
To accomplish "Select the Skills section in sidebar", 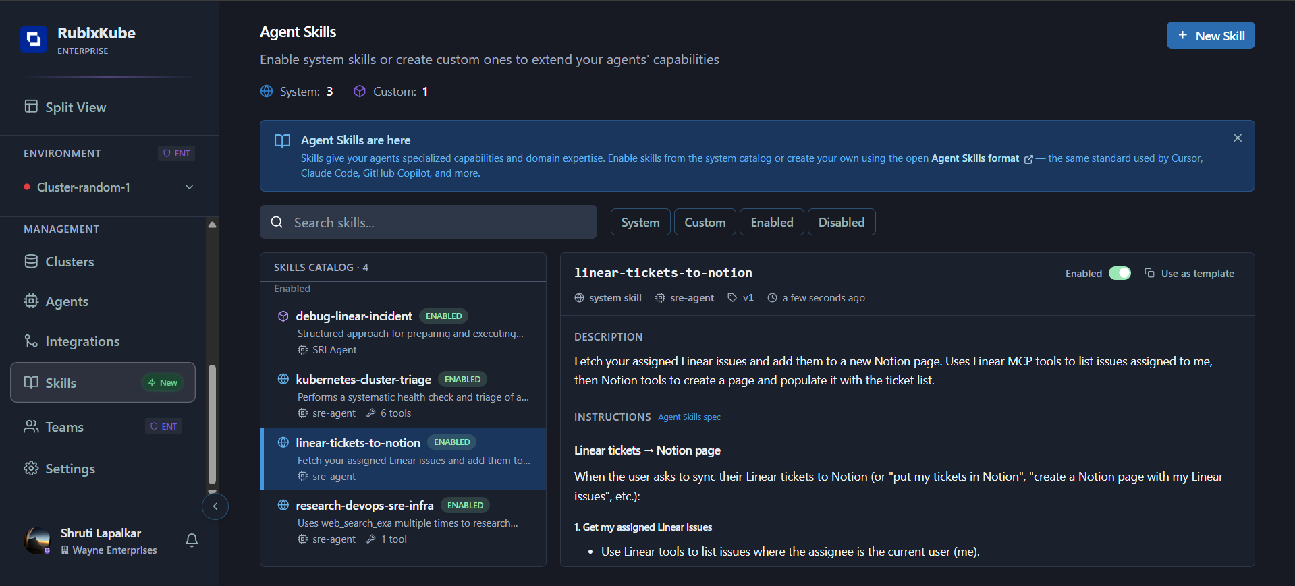I will tap(62, 382).
